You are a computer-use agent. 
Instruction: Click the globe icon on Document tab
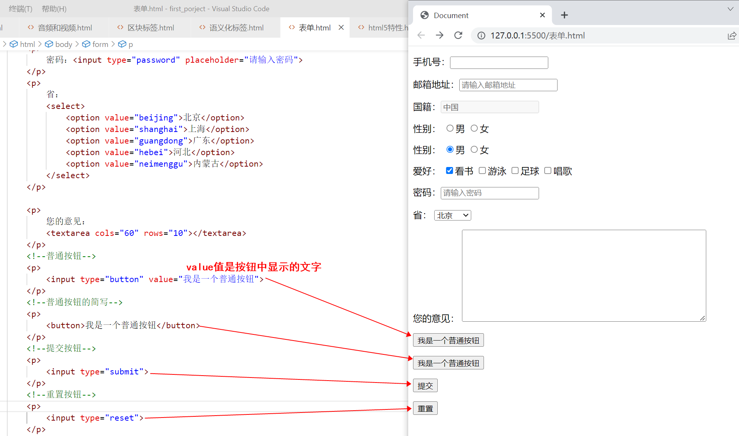(x=425, y=15)
